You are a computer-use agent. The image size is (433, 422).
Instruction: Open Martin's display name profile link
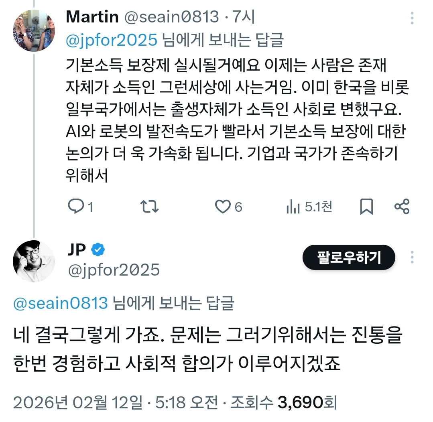pyautogui.click(x=92, y=17)
